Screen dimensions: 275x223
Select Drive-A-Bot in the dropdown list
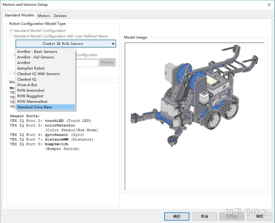[27, 85]
